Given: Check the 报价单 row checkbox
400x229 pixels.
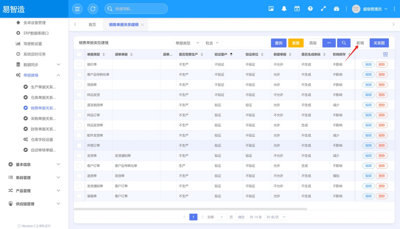Looking at the screenshot, I should (x=79, y=64).
